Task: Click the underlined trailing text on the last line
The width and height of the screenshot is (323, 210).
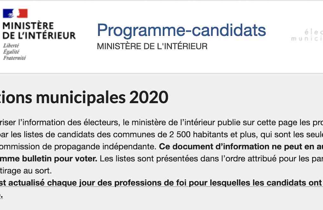Action: point(1,195)
